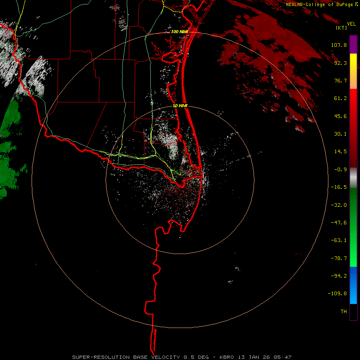Click the 50 NMI range ring label
Viewport: 360px width, 360px height.
[180, 106]
